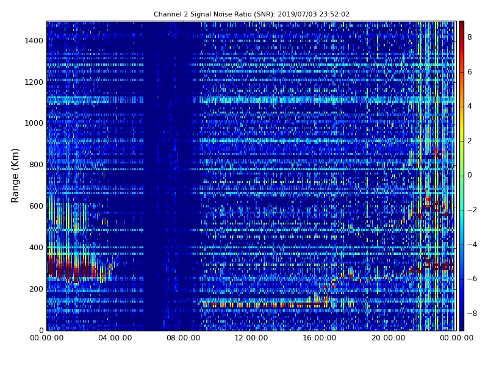488x366 pixels.
Task: Click the y-axis tick label '1000'
Action: [34, 123]
